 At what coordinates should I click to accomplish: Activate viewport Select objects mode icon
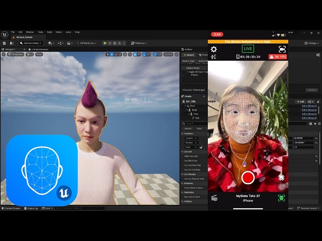107,55
